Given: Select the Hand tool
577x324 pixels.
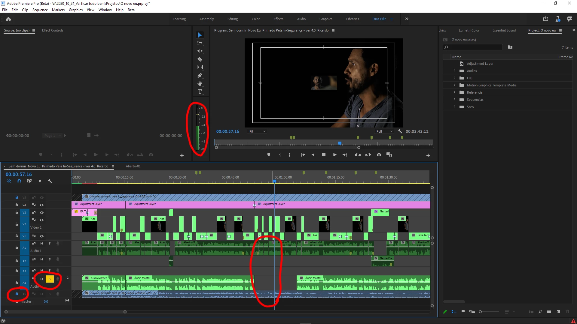Looking at the screenshot, I should pyautogui.click(x=200, y=84).
